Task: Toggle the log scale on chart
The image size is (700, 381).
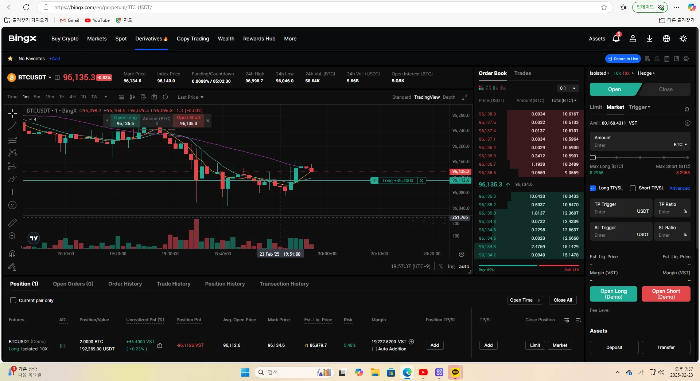Action: click(451, 267)
